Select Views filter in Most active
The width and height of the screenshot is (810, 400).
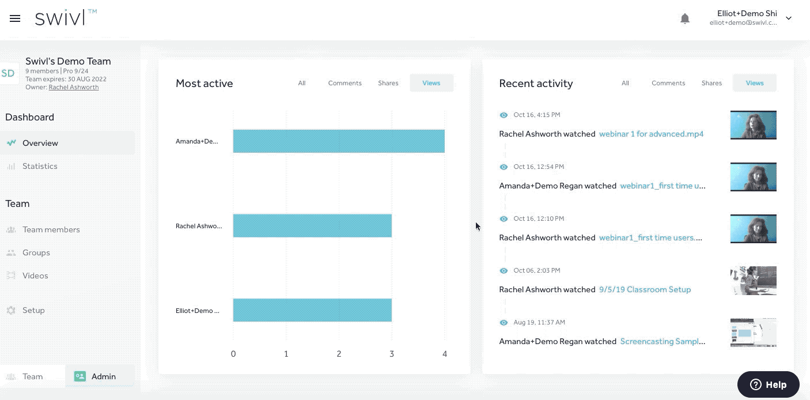pyautogui.click(x=431, y=83)
